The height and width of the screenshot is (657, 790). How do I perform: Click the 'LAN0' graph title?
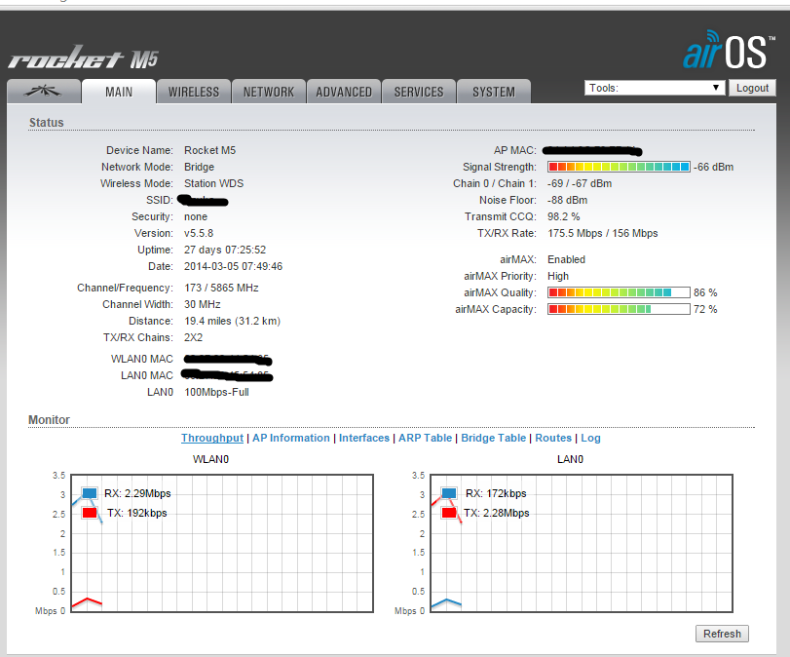point(570,459)
